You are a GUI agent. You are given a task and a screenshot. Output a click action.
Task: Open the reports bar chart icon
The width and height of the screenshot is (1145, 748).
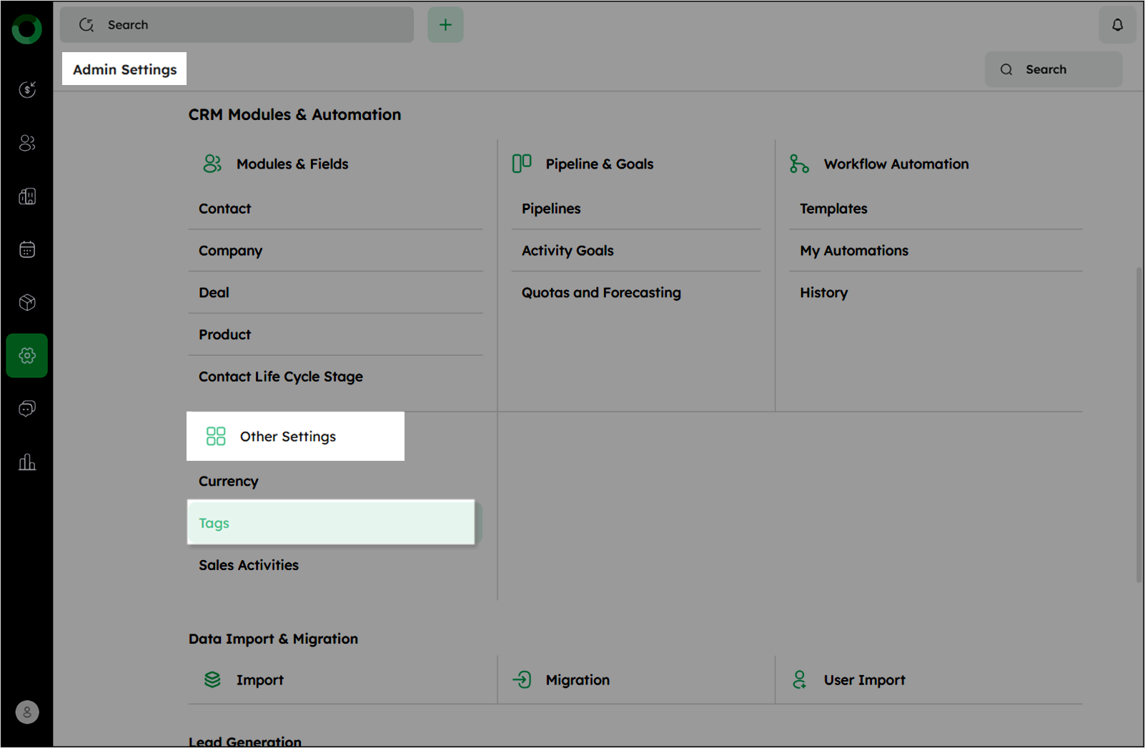coord(27,462)
